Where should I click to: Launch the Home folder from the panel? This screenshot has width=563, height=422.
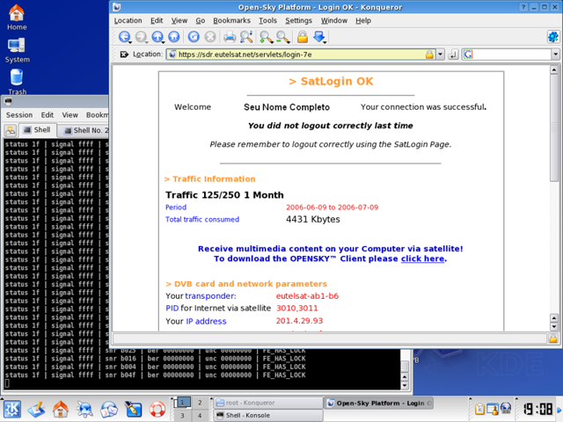pos(61,409)
